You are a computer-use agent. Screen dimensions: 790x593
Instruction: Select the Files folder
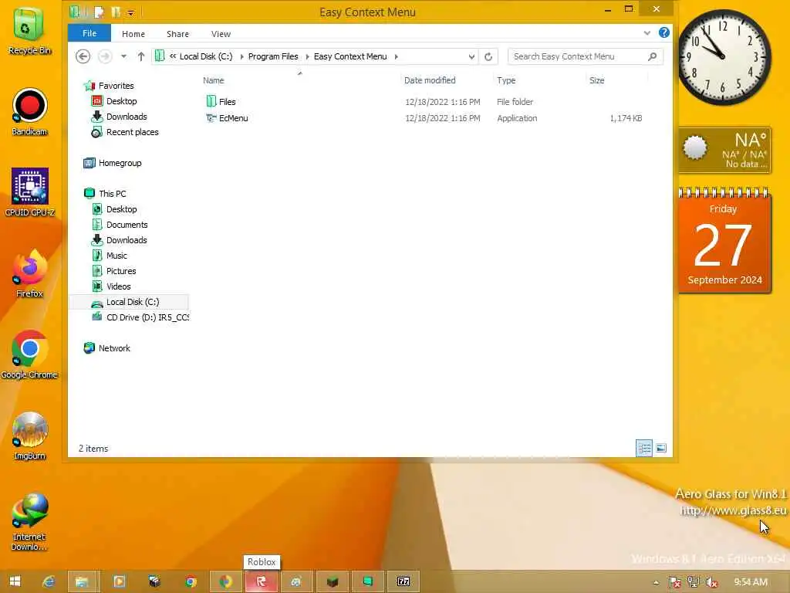(228, 102)
